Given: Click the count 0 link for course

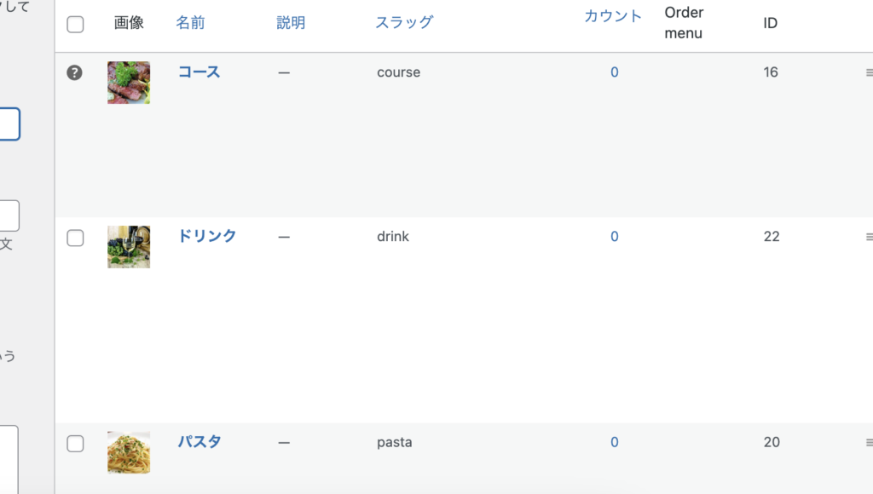Looking at the screenshot, I should tap(614, 72).
